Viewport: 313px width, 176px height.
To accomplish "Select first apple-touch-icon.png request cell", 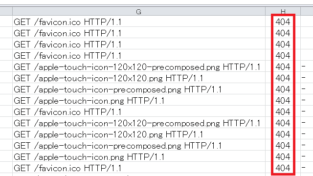I will pos(139,100).
